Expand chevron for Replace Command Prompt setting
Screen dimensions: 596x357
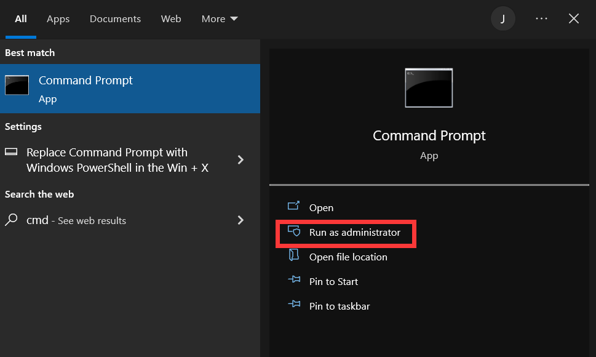coord(240,159)
